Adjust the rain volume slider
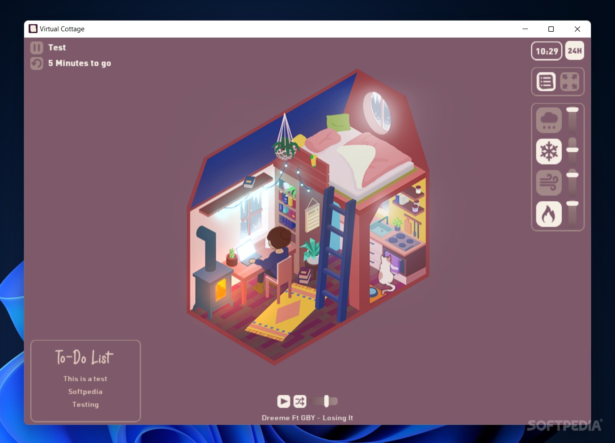 [x=573, y=120]
